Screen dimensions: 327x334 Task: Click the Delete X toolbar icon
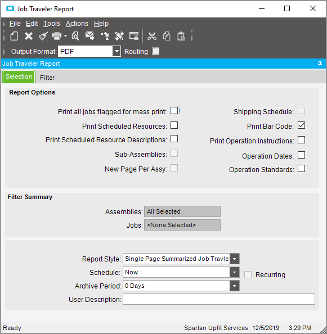(x=29, y=36)
